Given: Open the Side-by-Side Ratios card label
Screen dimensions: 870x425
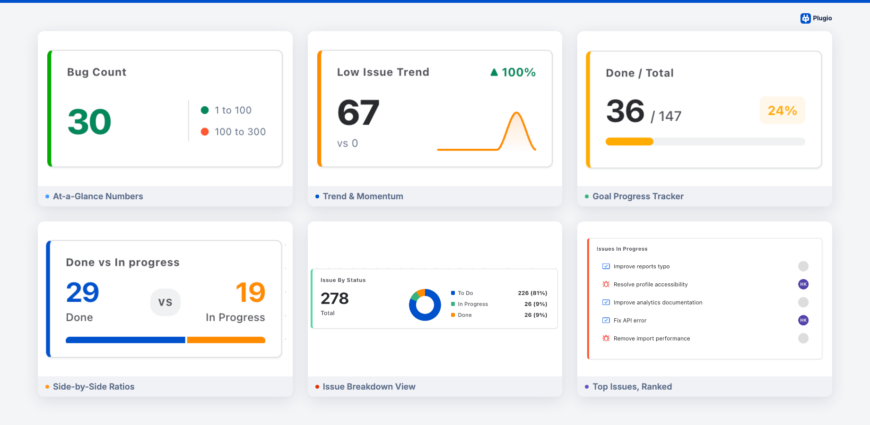Looking at the screenshot, I should (x=94, y=387).
